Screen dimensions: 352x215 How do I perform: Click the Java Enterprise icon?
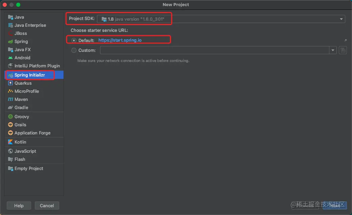pos(10,25)
